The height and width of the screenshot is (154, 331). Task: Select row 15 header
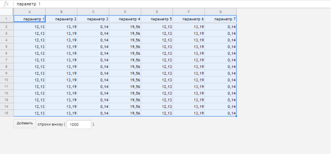pos(6,113)
